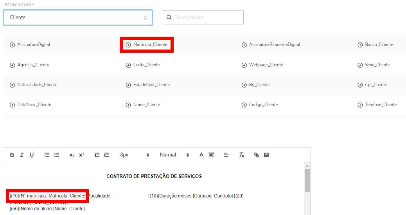Increase paragraph indent
The image size is (406, 215).
point(107,155)
